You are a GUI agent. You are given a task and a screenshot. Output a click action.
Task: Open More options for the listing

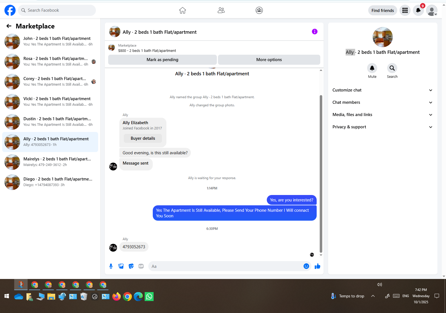coord(269,60)
